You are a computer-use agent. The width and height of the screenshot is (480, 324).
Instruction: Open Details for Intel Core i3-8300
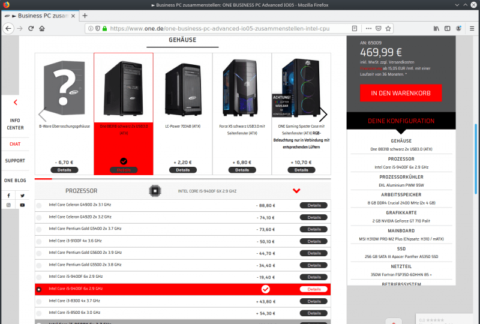(314, 301)
